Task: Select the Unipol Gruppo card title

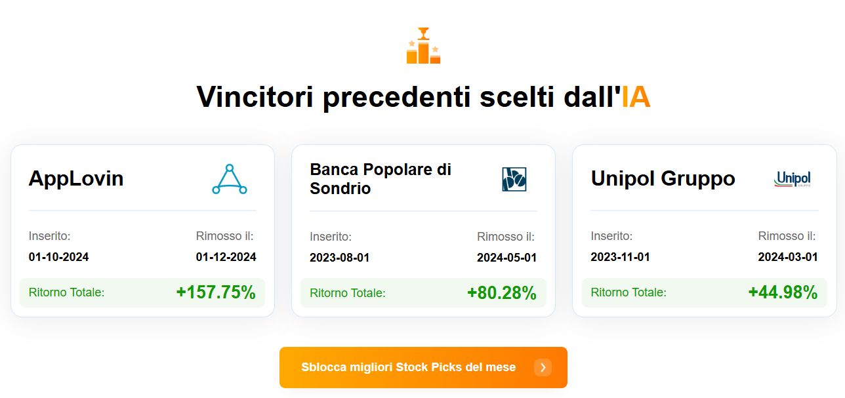Action: click(x=663, y=178)
